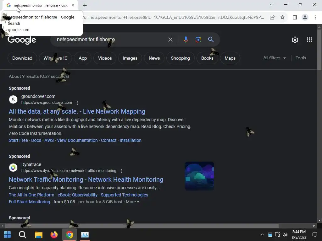
Task: Start voice search with the microphone icon
Action: click(186, 40)
